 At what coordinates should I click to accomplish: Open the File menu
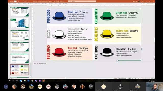coord(10,4)
